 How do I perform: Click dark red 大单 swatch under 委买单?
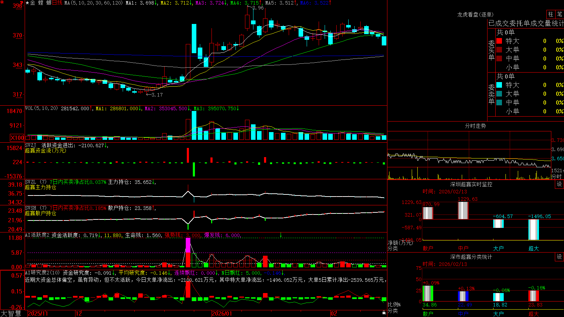click(x=499, y=50)
